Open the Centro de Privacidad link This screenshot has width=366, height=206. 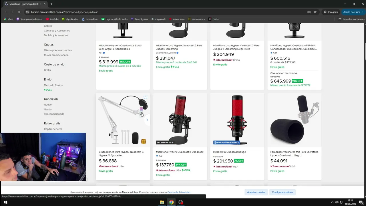179,192
